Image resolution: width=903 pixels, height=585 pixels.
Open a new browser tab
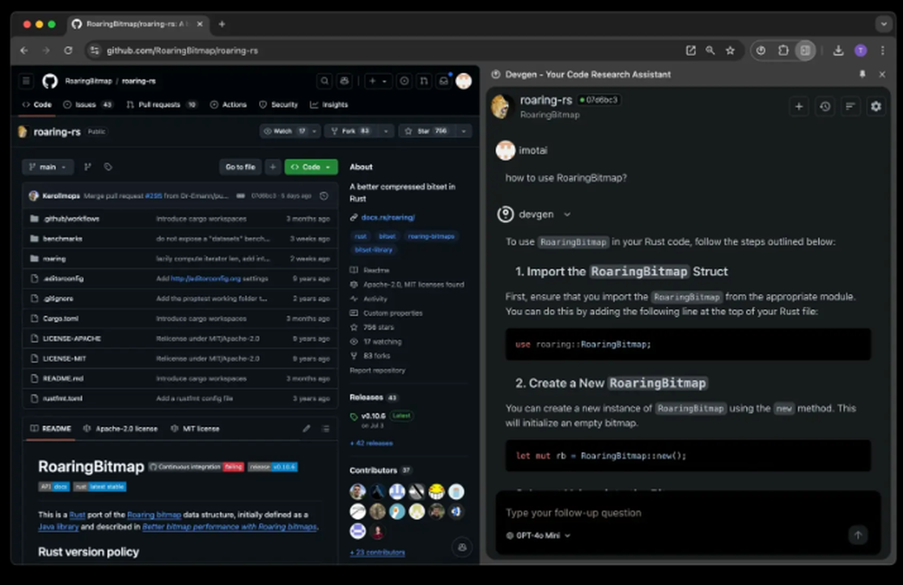click(x=222, y=24)
